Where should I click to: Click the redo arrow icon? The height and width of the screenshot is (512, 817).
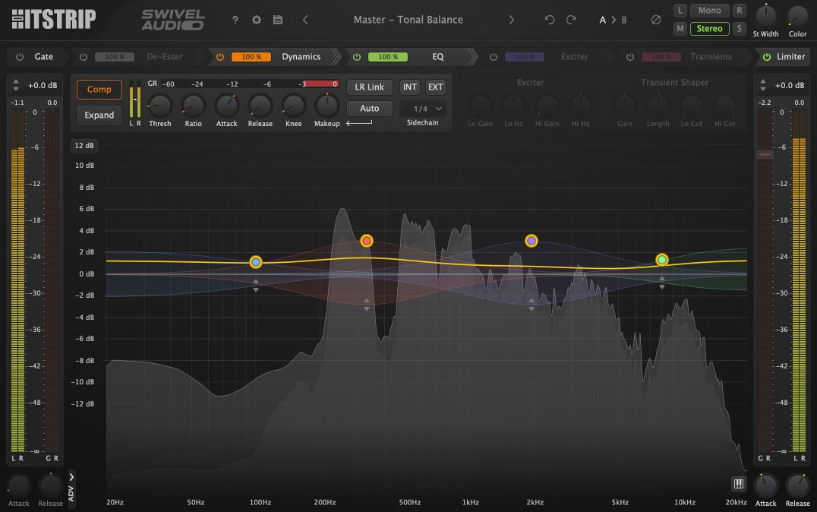tap(572, 20)
